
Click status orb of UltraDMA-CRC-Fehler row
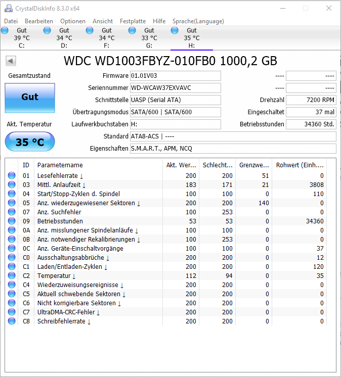click(12, 312)
